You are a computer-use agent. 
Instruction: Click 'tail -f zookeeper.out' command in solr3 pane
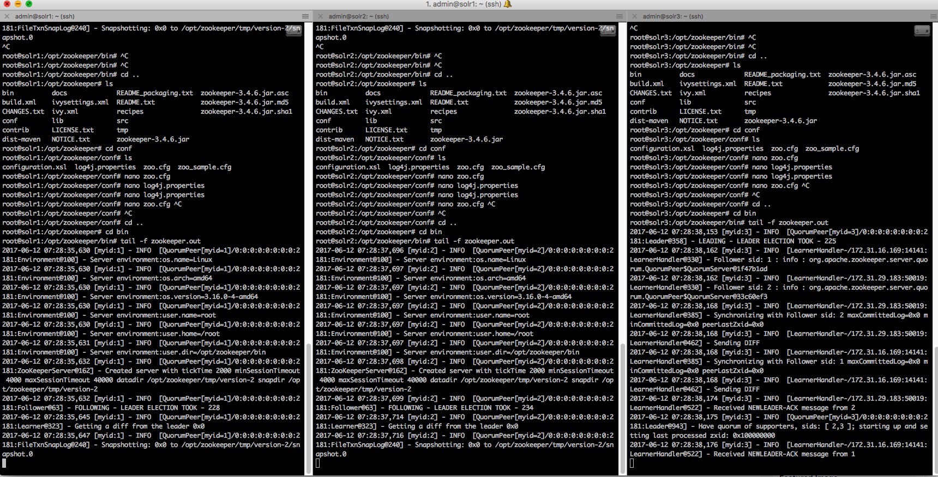click(788, 223)
